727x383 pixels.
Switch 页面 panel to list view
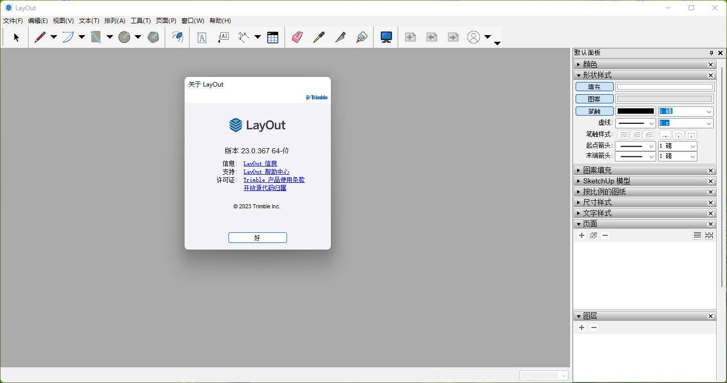[x=697, y=235]
